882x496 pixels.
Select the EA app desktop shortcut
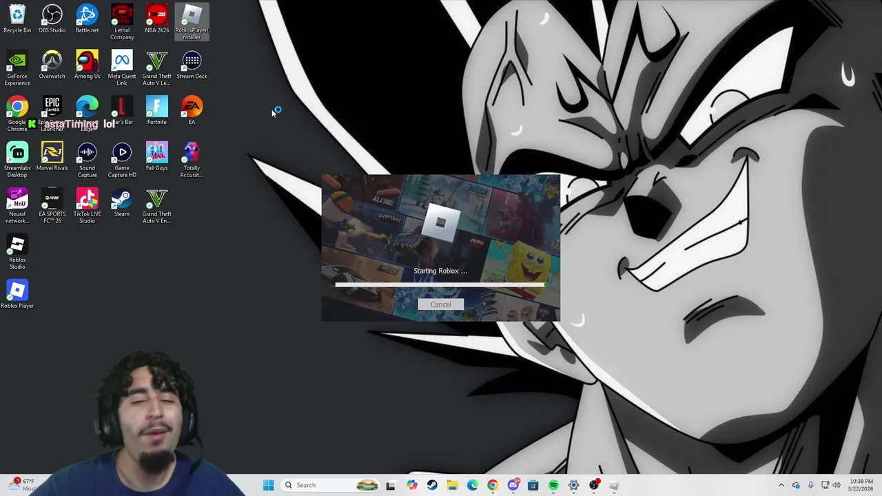click(x=192, y=110)
